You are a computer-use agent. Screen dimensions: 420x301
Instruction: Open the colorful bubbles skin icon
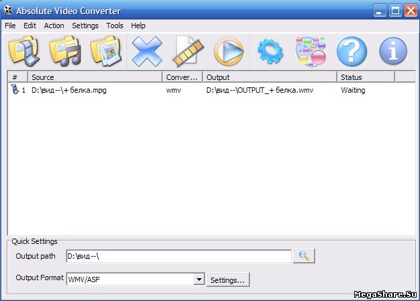pos(311,52)
